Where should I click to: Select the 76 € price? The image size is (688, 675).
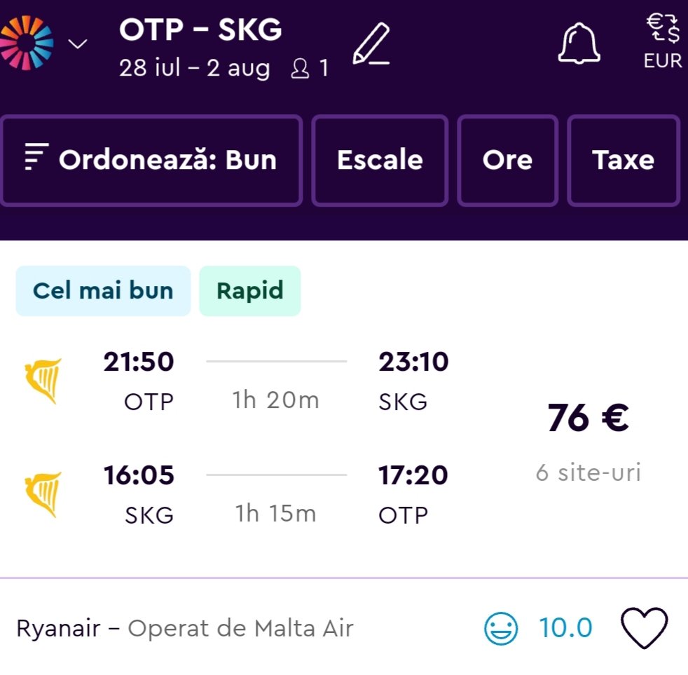click(588, 418)
